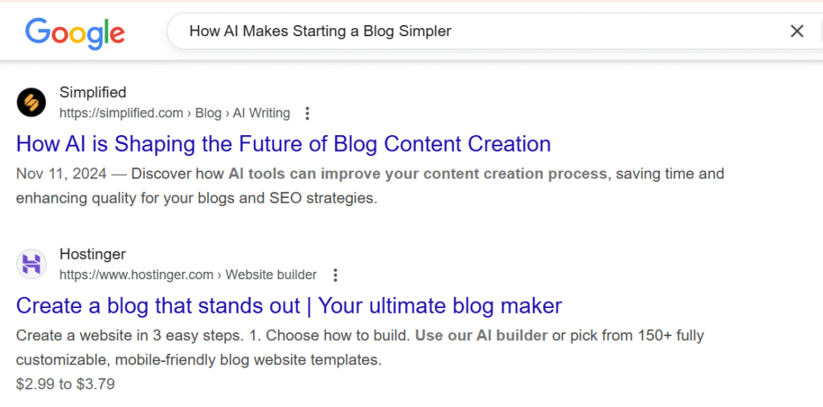Click the Hostinger site favicon

[x=31, y=264]
